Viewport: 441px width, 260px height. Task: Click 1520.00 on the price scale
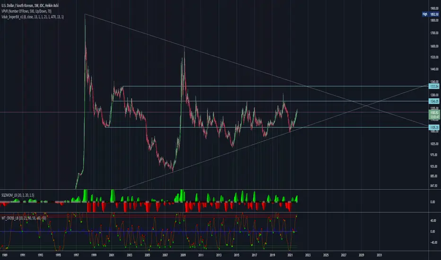point(434,57)
